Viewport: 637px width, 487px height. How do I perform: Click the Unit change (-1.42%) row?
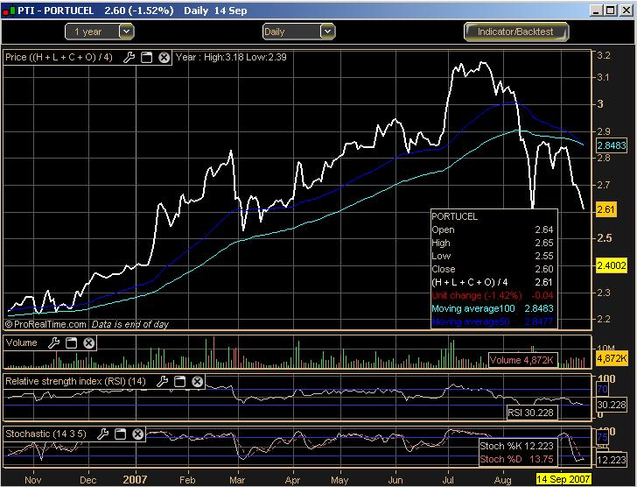(493, 295)
